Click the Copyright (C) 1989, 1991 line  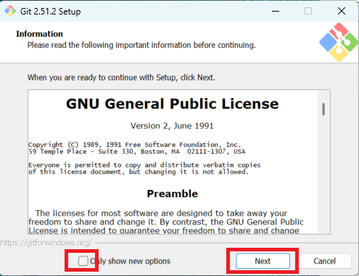point(135,145)
